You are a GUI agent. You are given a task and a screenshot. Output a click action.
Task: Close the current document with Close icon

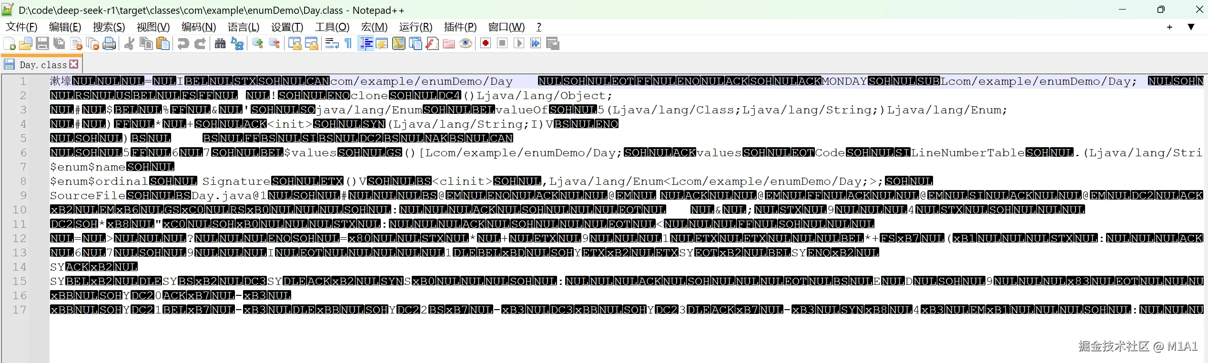pyautogui.click(x=76, y=44)
